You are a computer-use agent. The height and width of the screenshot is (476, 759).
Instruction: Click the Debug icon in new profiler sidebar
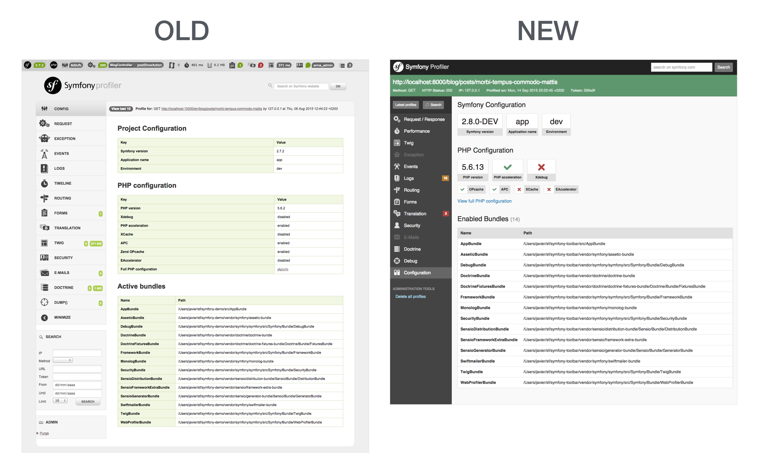(x=397, y=261)
